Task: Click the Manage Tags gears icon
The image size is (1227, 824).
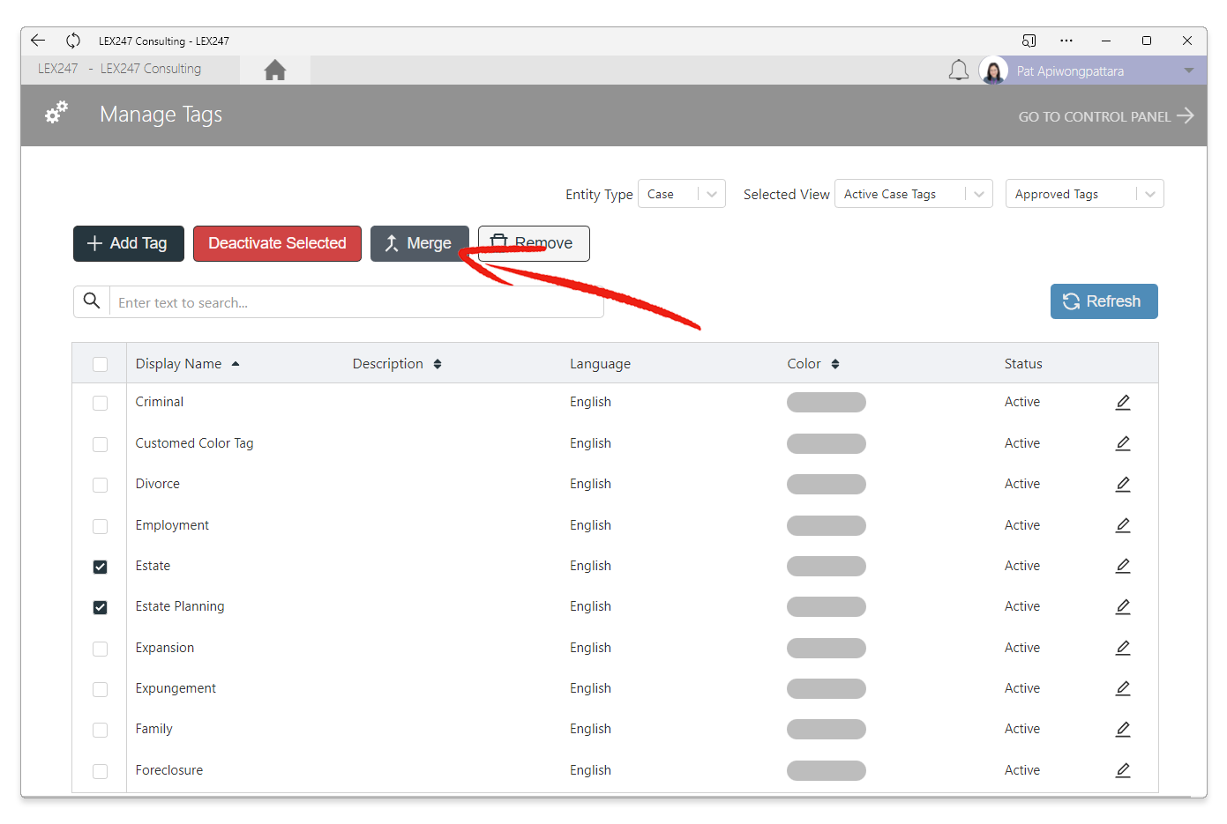Action: click(56, 113)
